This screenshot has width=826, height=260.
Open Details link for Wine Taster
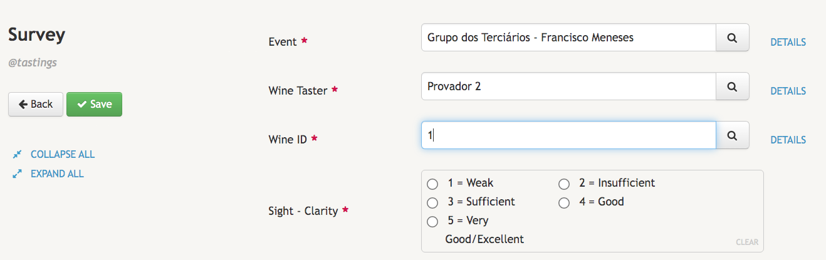(788, 91)
